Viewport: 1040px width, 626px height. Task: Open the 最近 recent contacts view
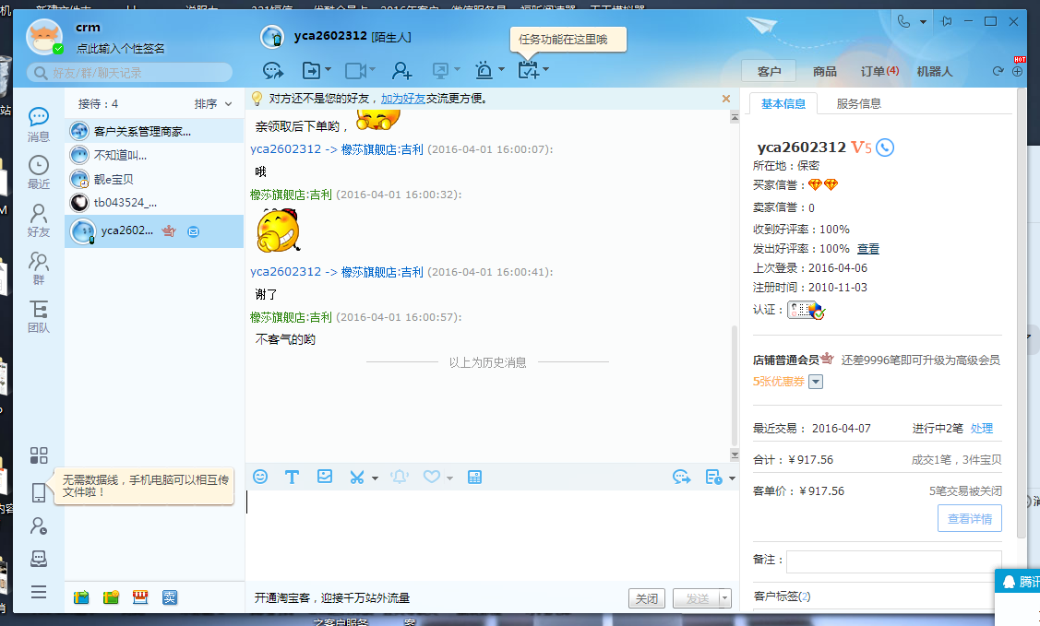point(39,172)
